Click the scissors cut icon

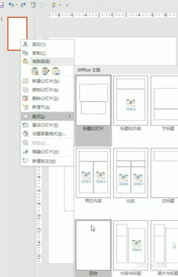[25, 44]
